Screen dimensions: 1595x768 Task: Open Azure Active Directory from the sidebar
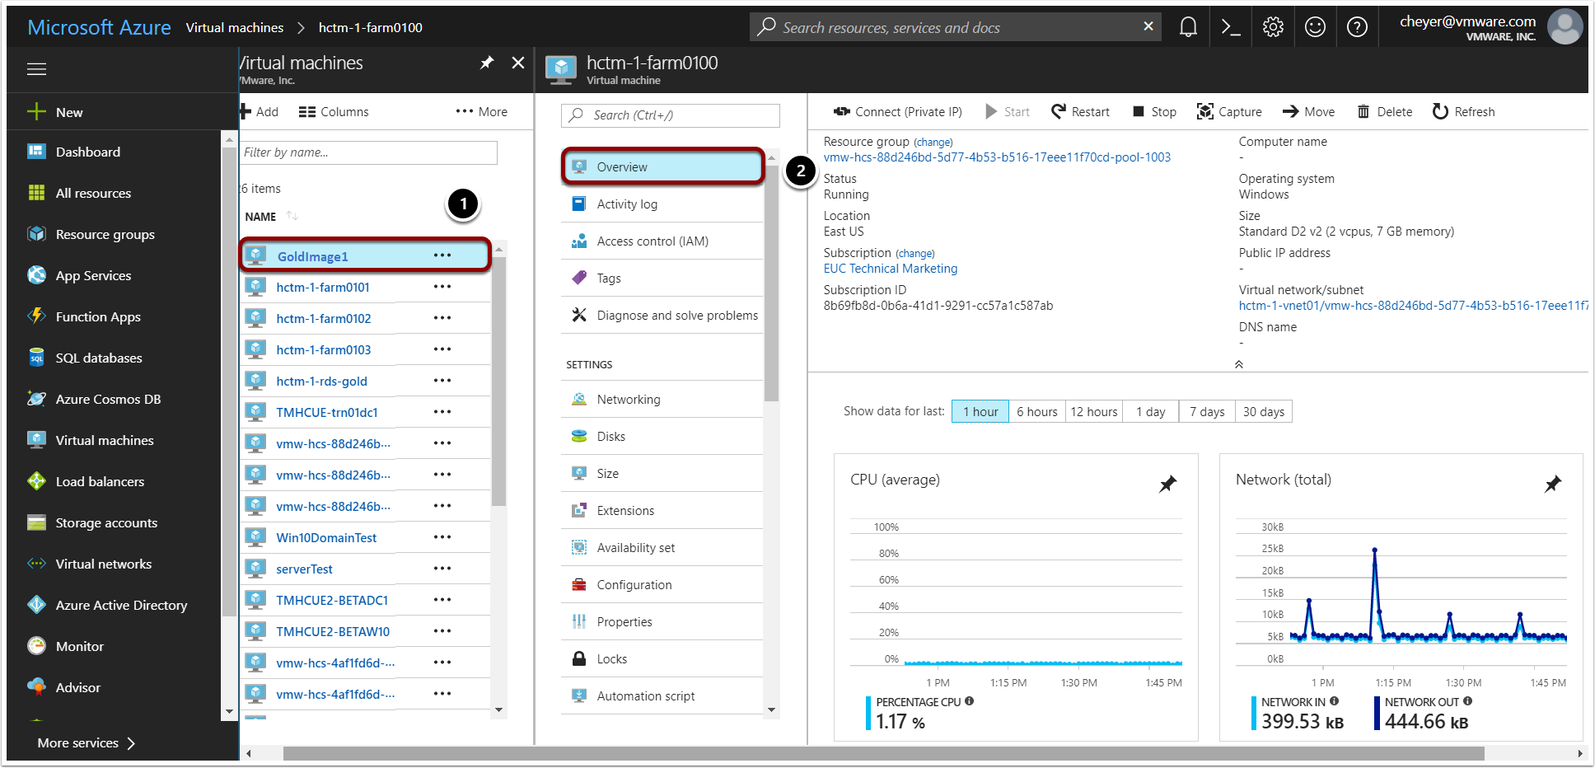click(120, 605)
